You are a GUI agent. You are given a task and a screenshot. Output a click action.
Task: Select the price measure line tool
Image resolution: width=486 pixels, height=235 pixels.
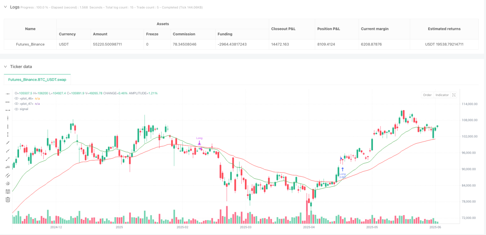pos(8,167)
